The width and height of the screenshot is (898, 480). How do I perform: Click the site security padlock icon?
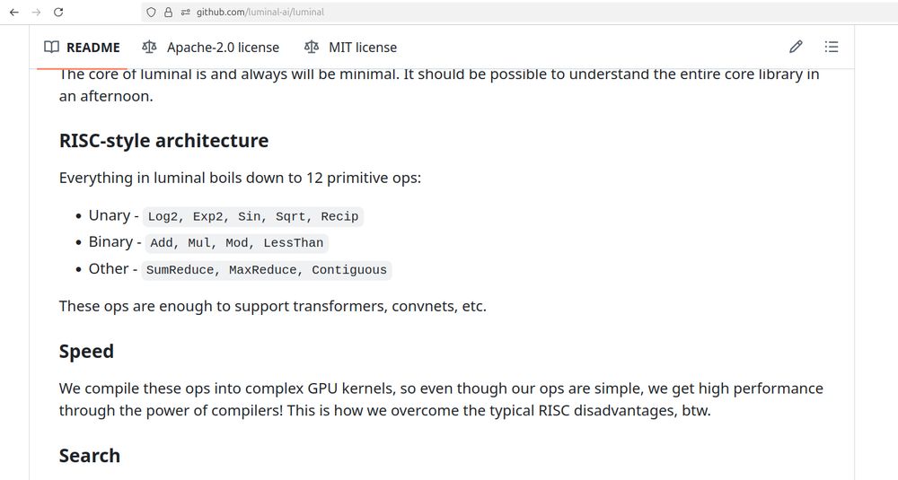point(168,13)
